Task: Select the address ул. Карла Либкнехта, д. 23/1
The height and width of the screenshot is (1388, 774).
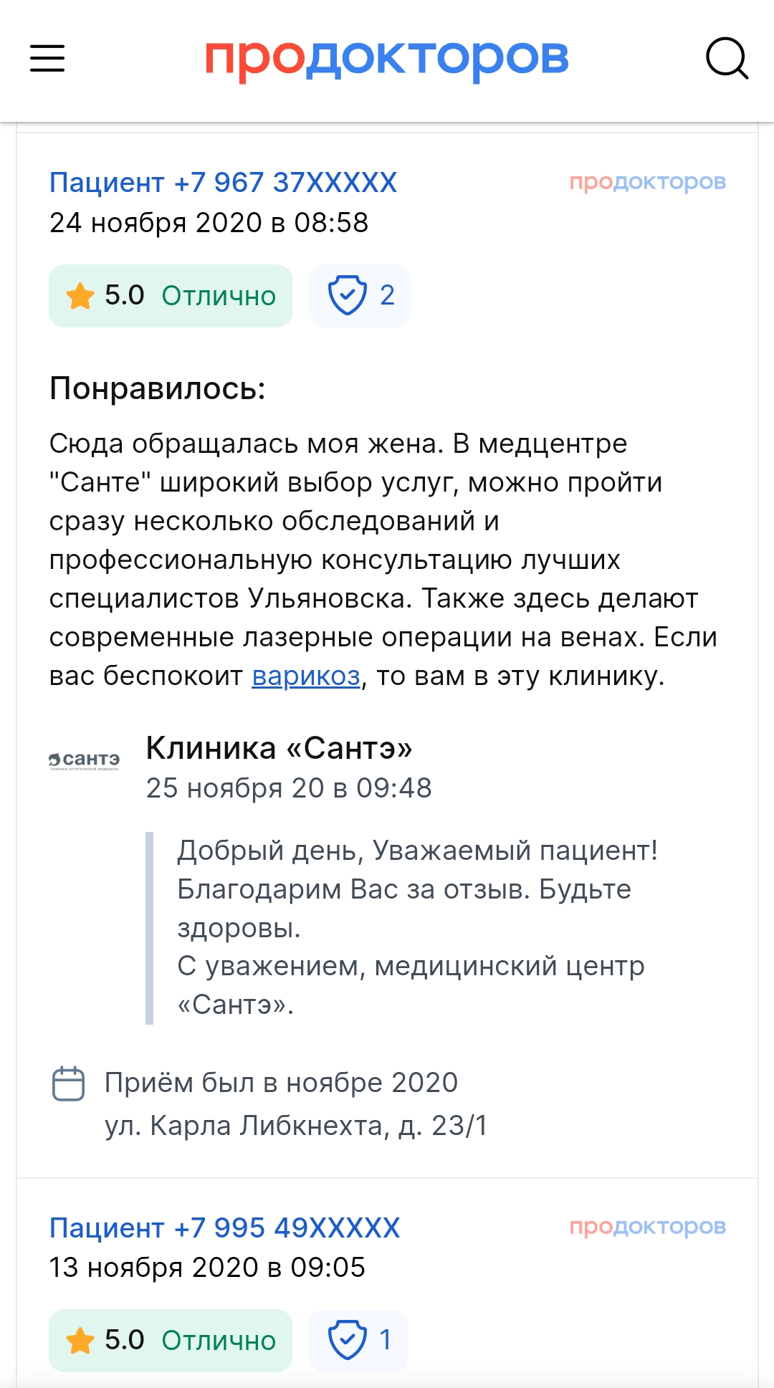Action: (x=296, y=1126)
